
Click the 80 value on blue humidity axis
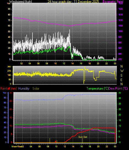click(x=5, y=103)
